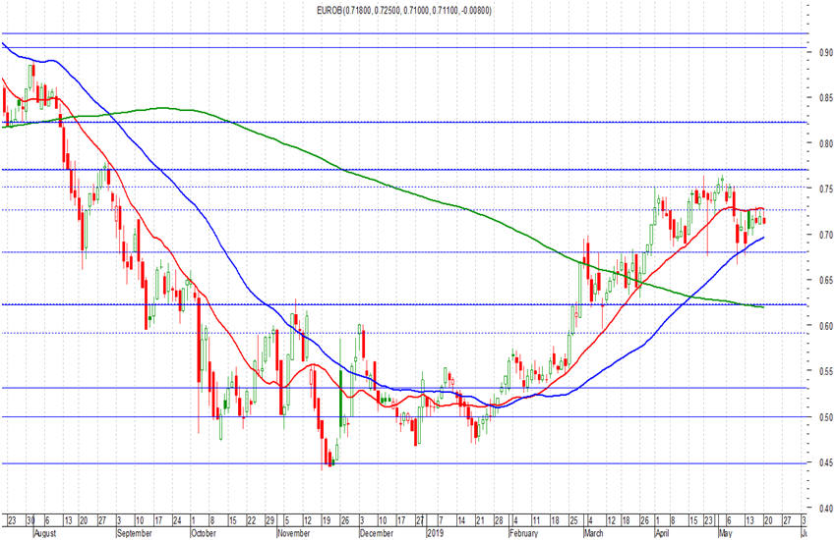Select the December month label
Screen dimensions: 837x540
(377, 533)
